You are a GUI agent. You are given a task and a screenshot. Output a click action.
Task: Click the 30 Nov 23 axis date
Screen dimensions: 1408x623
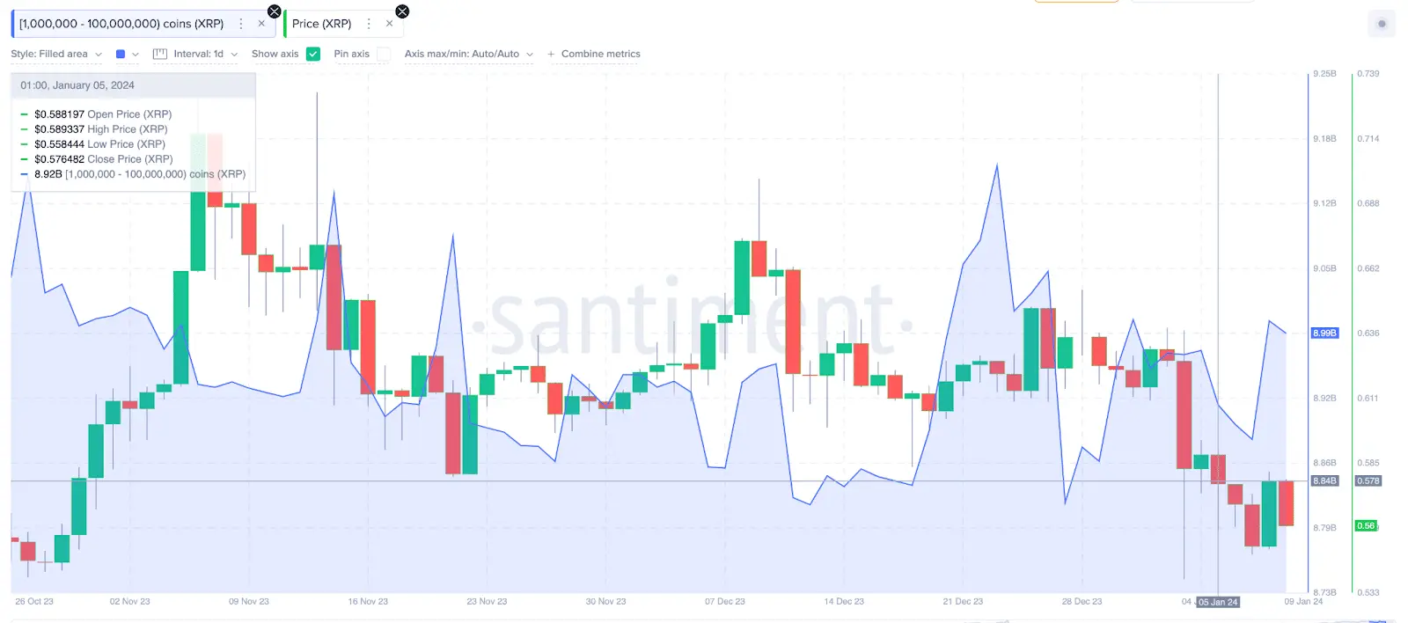[x=606, y=602]
